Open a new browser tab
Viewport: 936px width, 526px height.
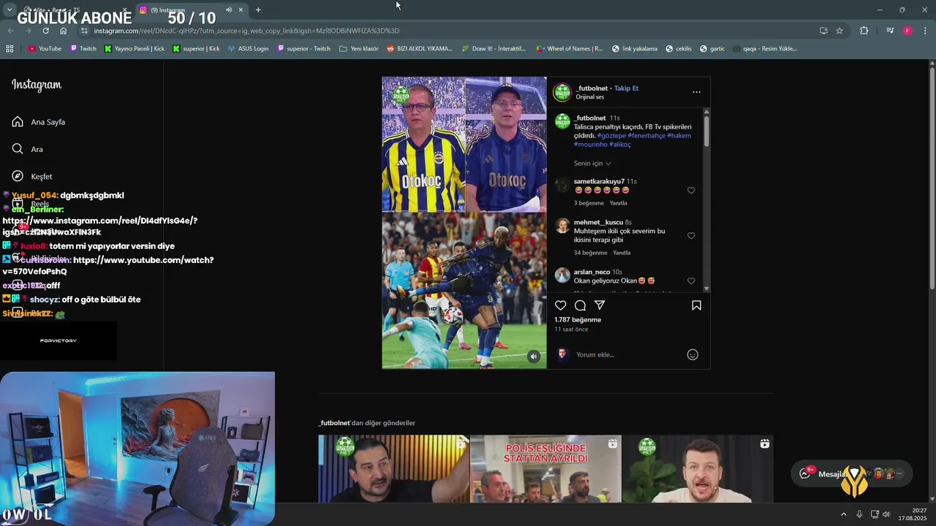tap(258, 10)
